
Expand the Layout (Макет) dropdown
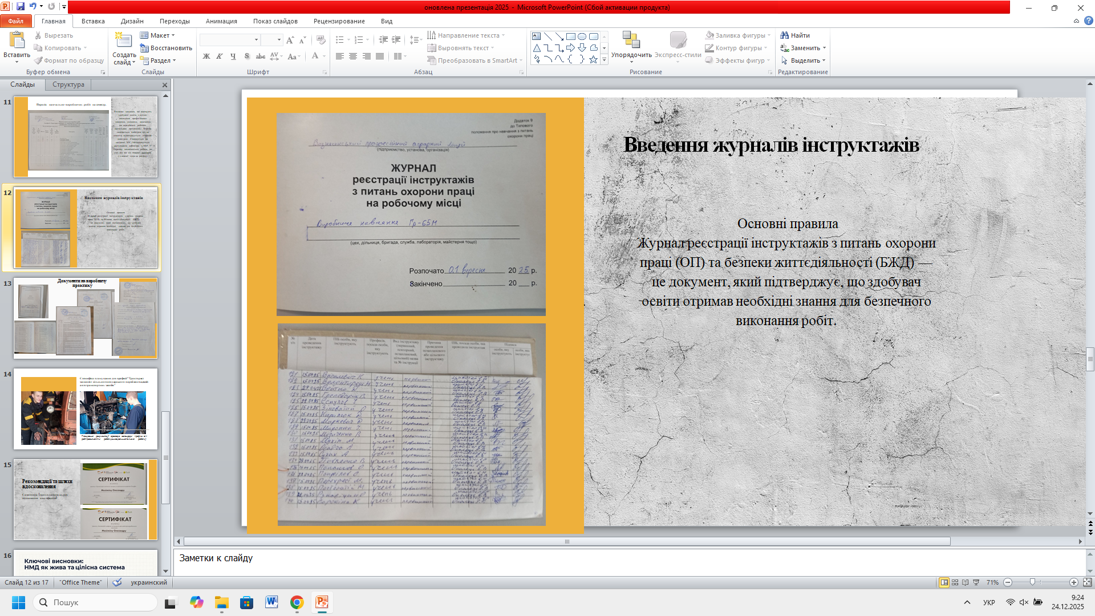point(159,35)
